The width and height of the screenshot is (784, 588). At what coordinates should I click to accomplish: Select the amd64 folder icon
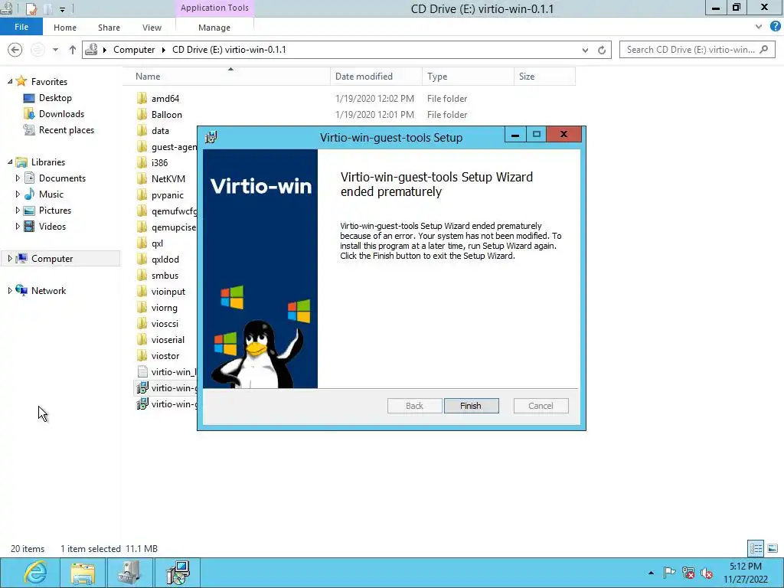click(142, 99)
